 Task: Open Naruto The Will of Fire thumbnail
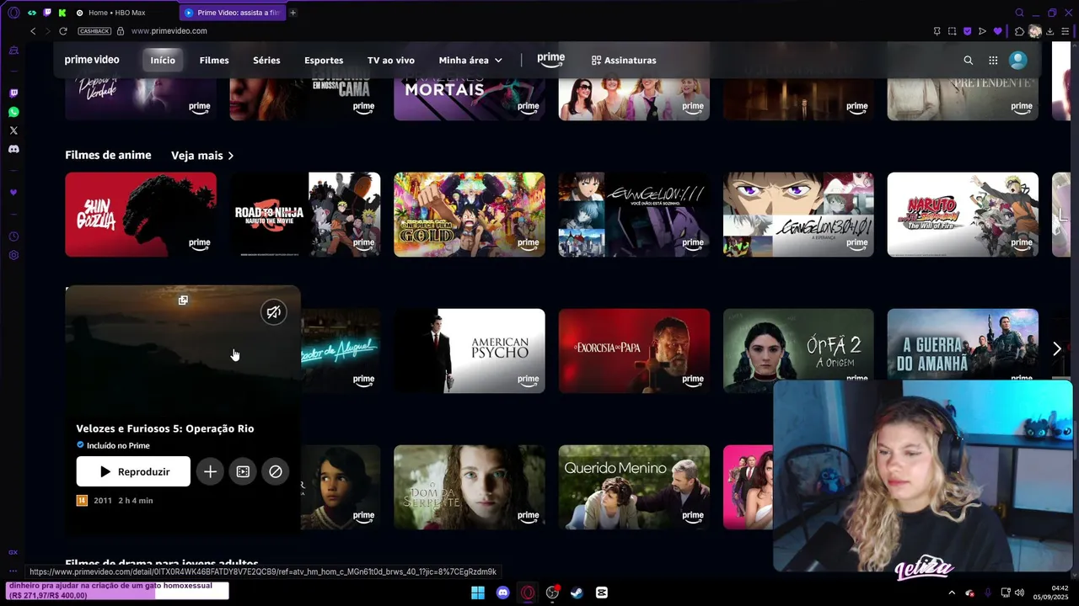pos(963,215)
